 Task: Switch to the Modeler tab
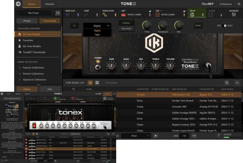50,4
